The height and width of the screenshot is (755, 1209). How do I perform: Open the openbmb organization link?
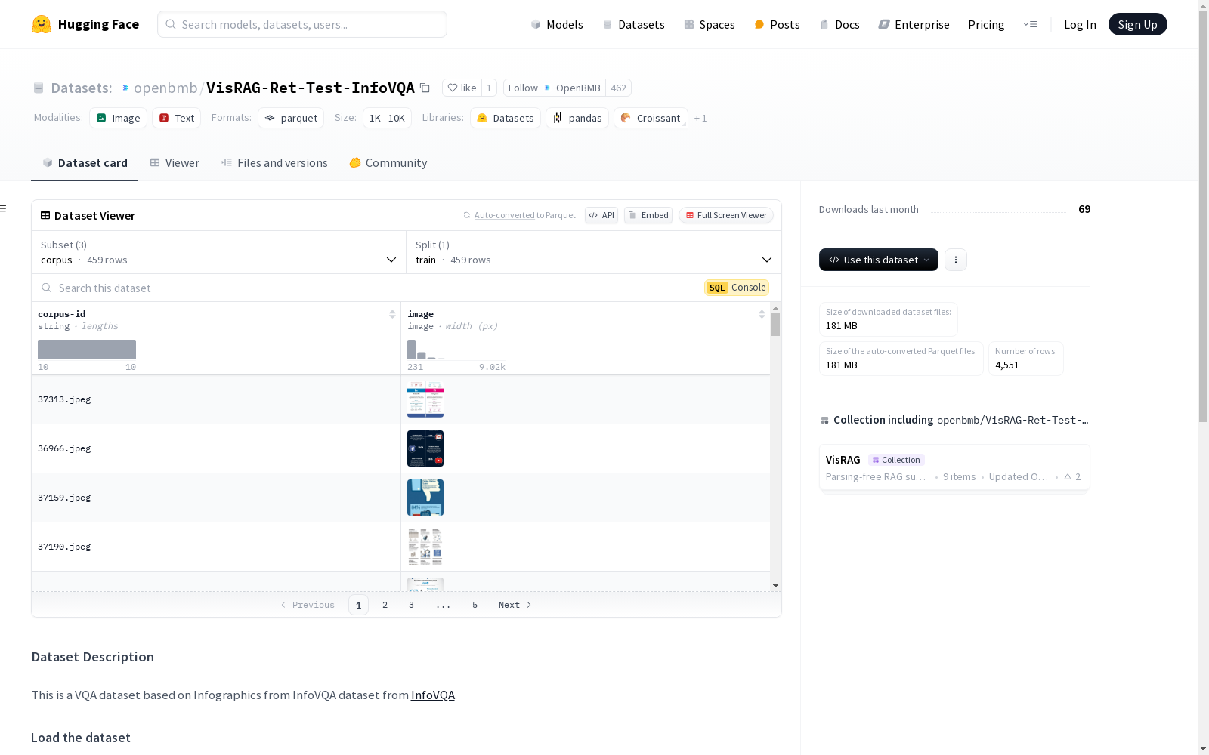(165, 88)
